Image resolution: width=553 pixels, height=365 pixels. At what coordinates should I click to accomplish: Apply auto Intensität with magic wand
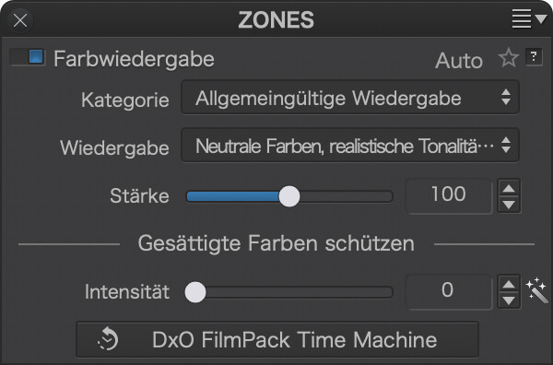[x=536, y=290]
